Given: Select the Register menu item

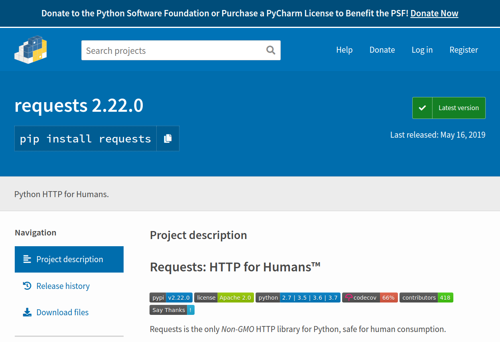Looking at the screenshot, I should 463,50.
